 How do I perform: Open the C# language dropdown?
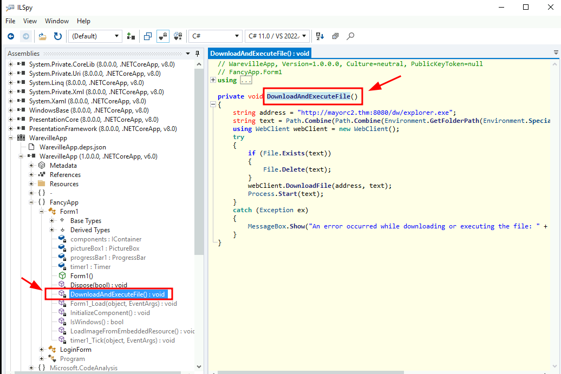216,36
